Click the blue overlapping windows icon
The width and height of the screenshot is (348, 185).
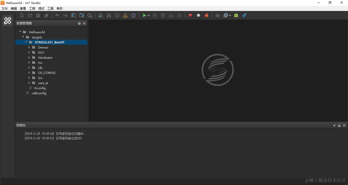[x=225, y=15]
